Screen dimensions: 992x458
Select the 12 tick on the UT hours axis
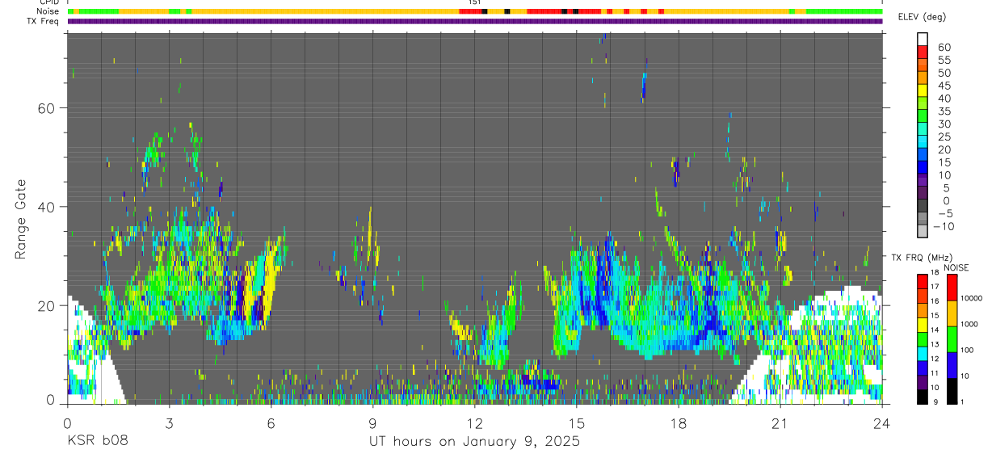pos(474,422)
